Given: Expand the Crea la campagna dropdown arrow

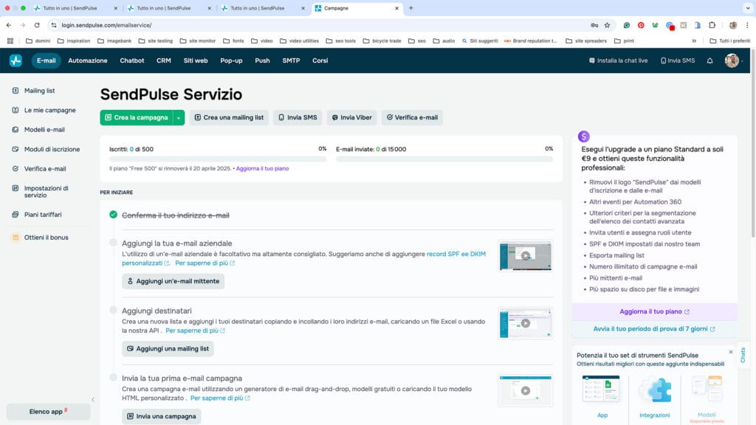Looking at the screenshot, I should point(179,117).
